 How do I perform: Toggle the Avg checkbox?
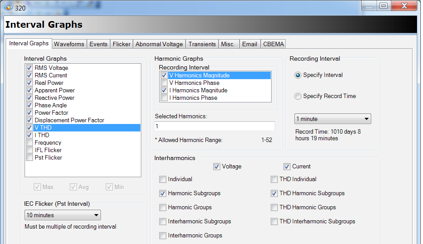73,187
